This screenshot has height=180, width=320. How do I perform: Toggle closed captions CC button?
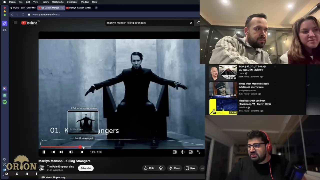click(x=175, y=152)
